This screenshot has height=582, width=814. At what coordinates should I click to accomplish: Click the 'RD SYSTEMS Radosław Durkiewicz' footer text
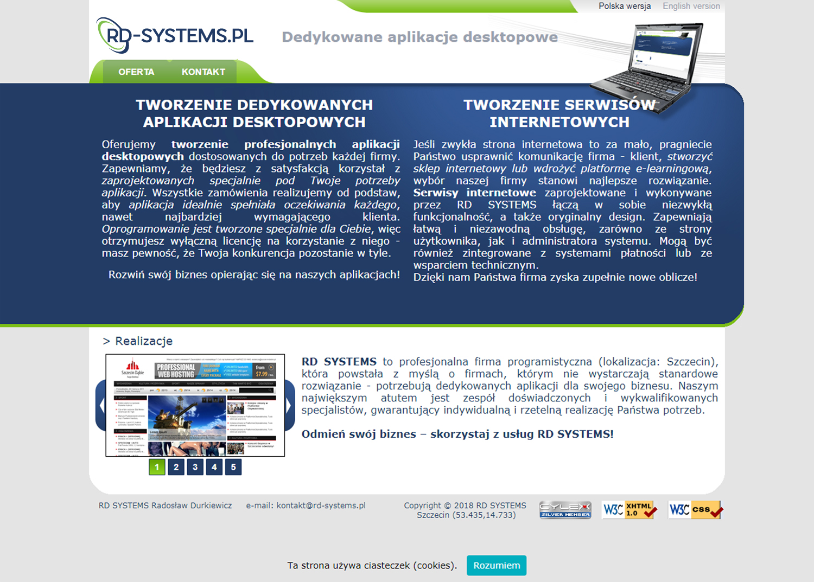pos(165,506)
